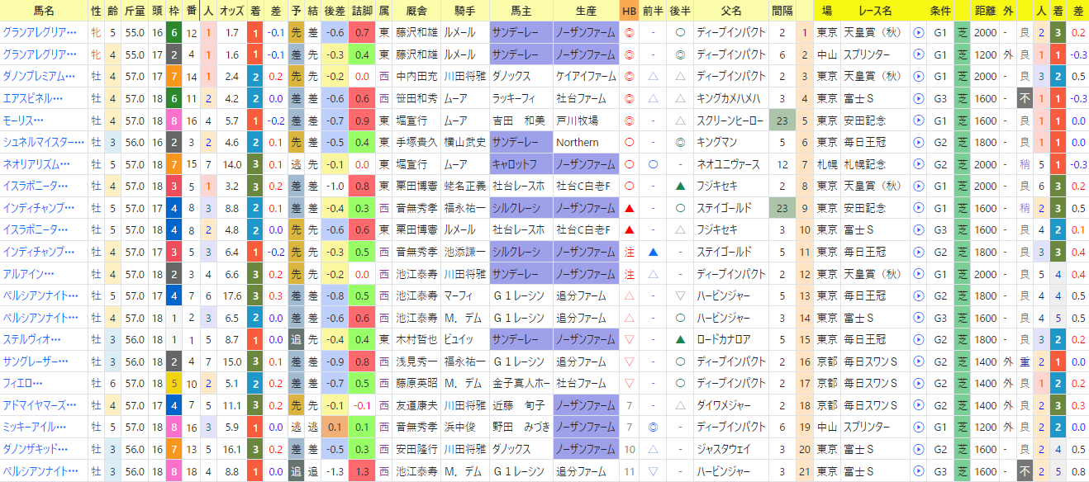This screenshot has height=482, width=1089.
Task: Sort by the 詰脚 column header
Action: (361, 11)
